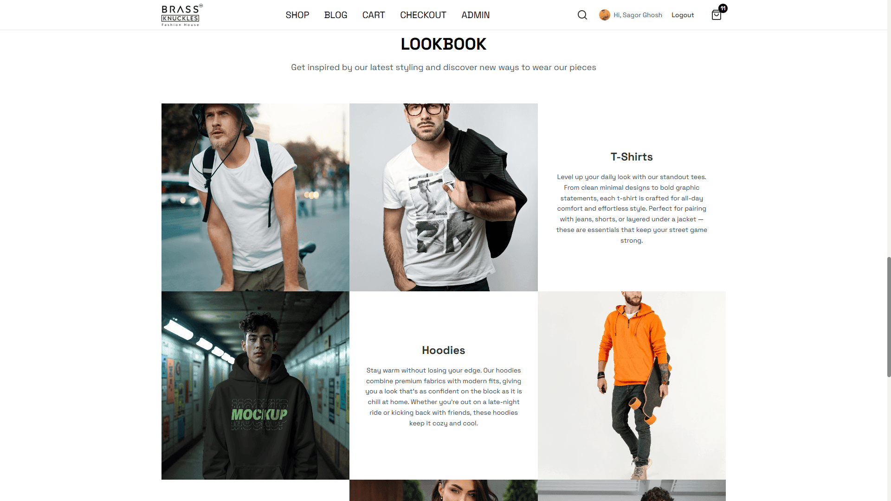891x501 pixels.
Task: Open the ADMIN menu item
Action: tap(476, 15)
